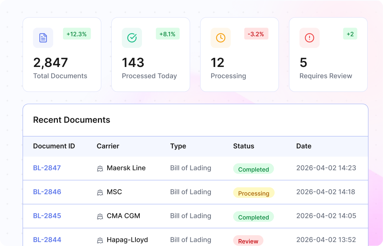Click the Completed status on BL-2845 row
Viewport: 383px width, 246px height.
pos(253,217)
